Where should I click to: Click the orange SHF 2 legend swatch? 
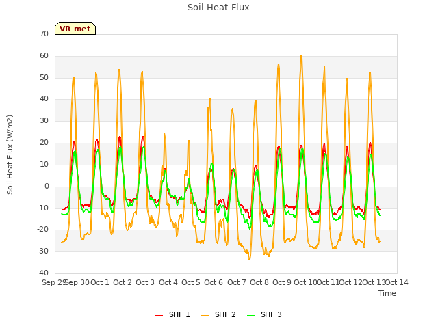[x=205, y=315]
